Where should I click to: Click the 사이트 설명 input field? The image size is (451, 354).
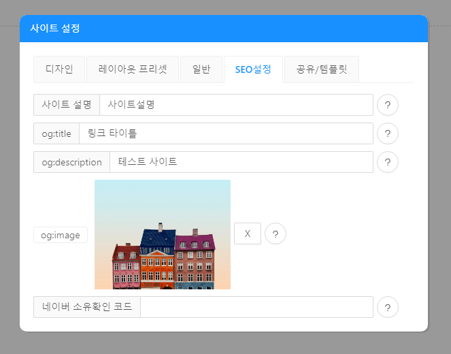pos(235,105)
